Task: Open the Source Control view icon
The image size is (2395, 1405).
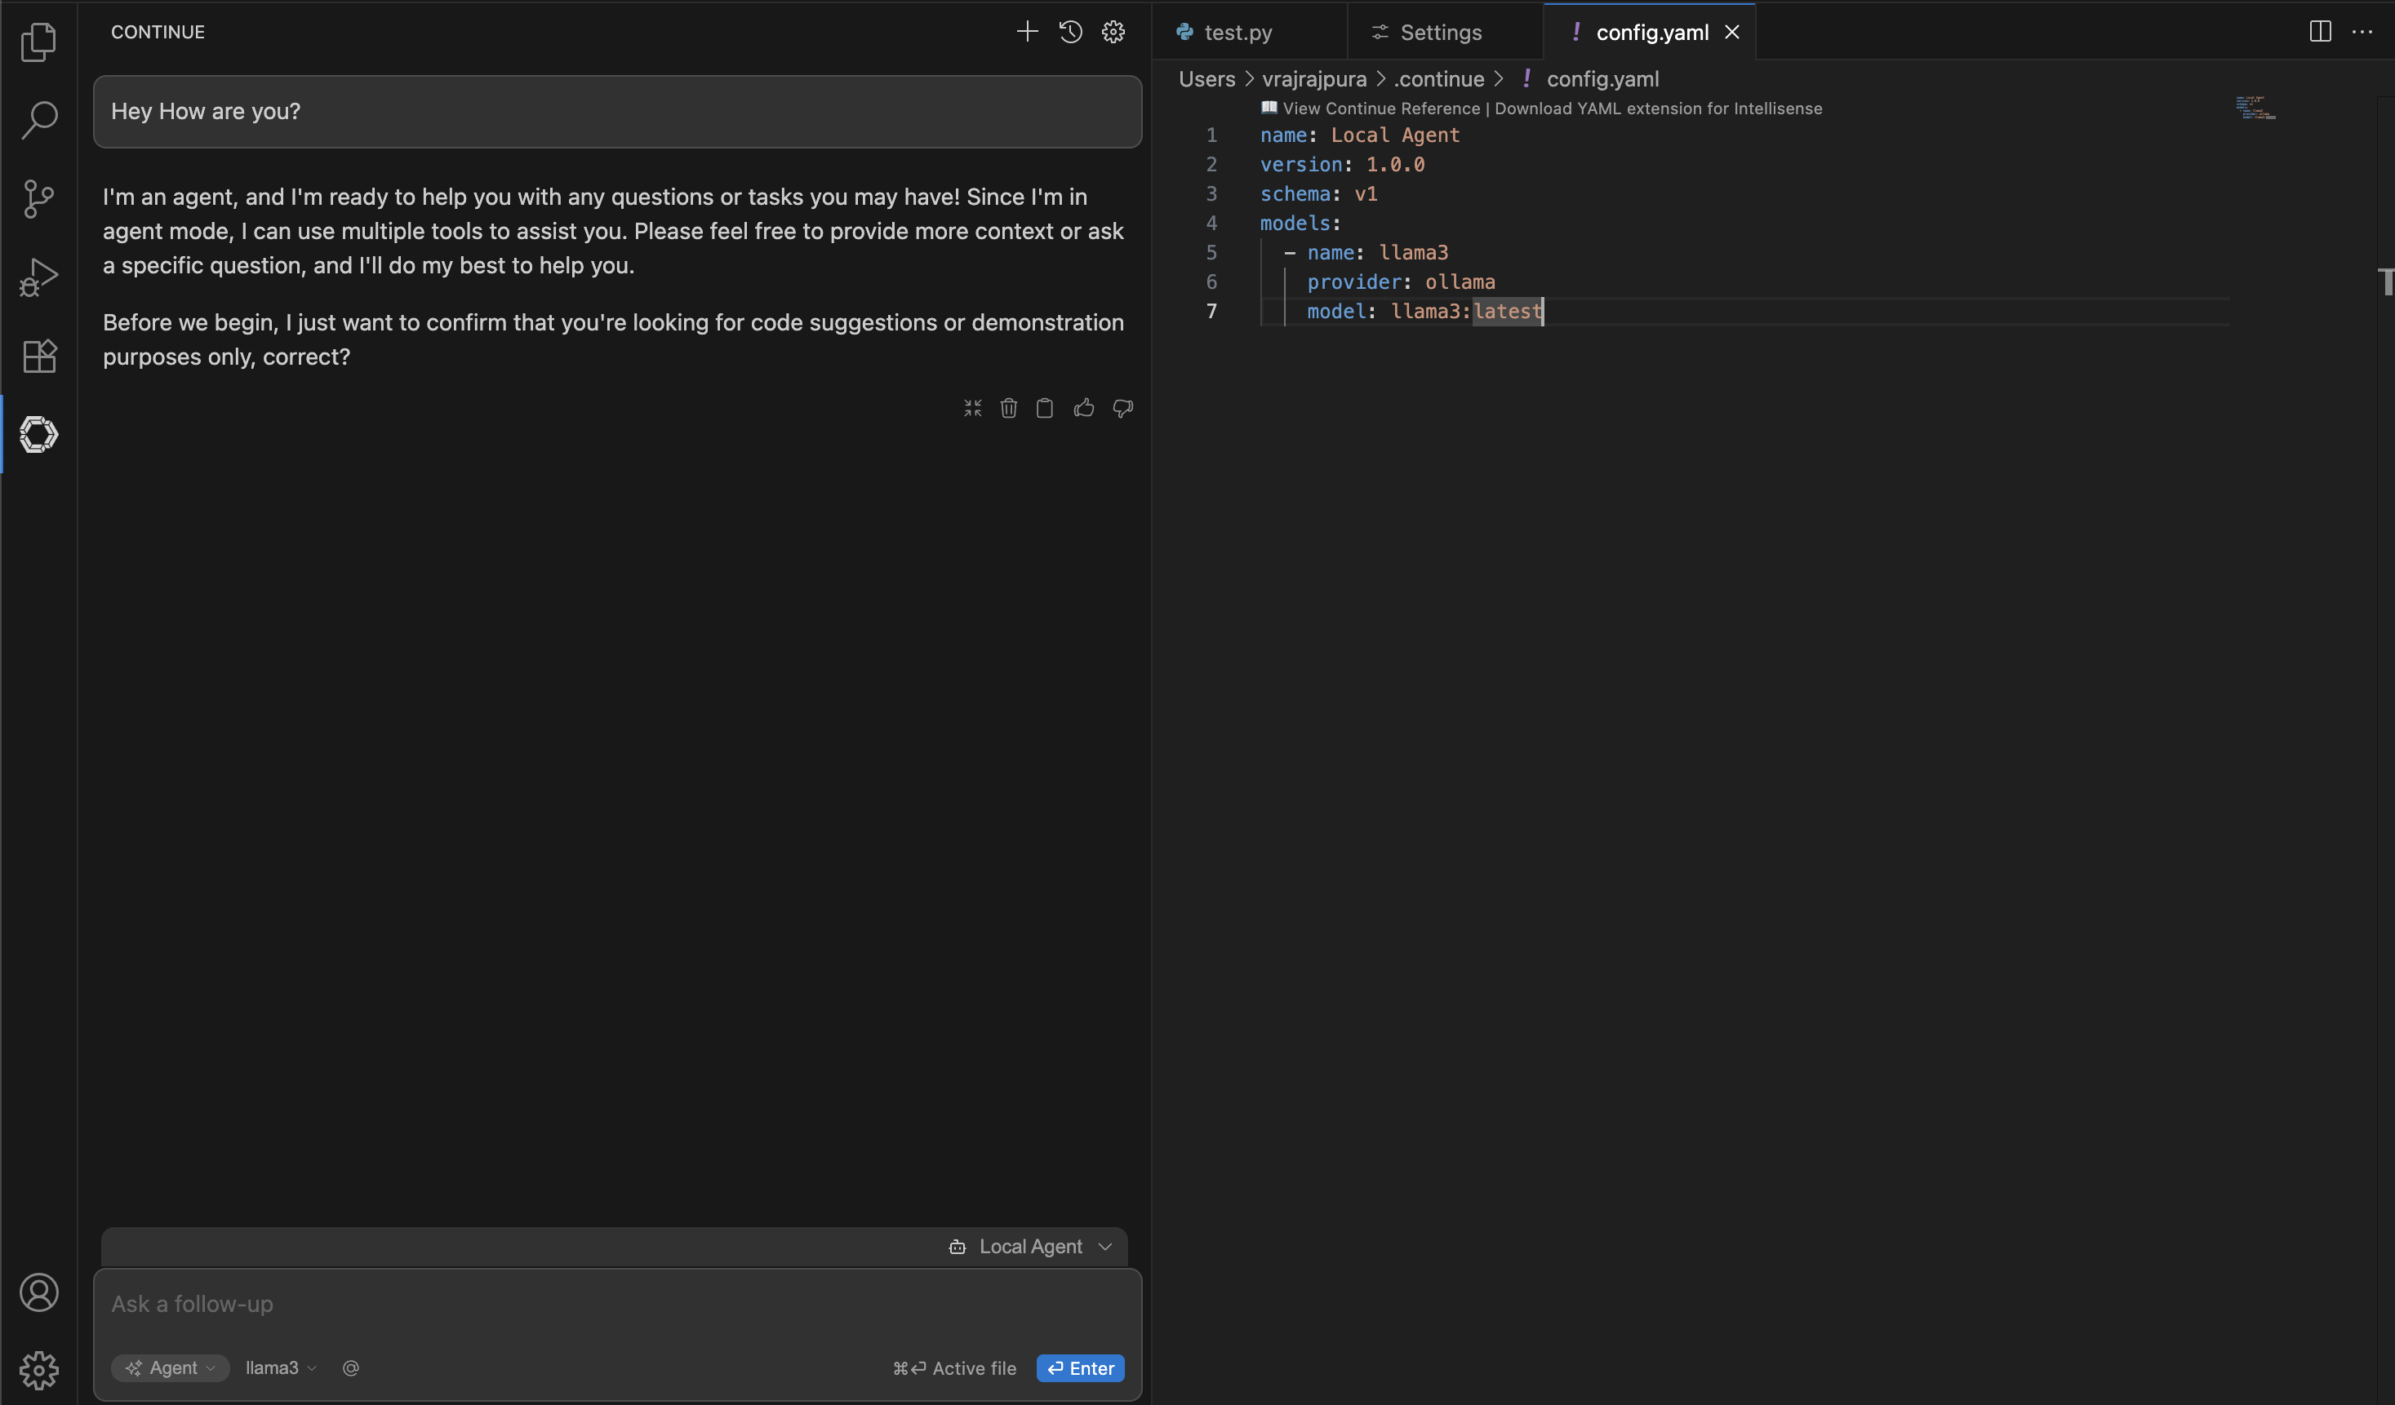Action: (x=39, y=198)
